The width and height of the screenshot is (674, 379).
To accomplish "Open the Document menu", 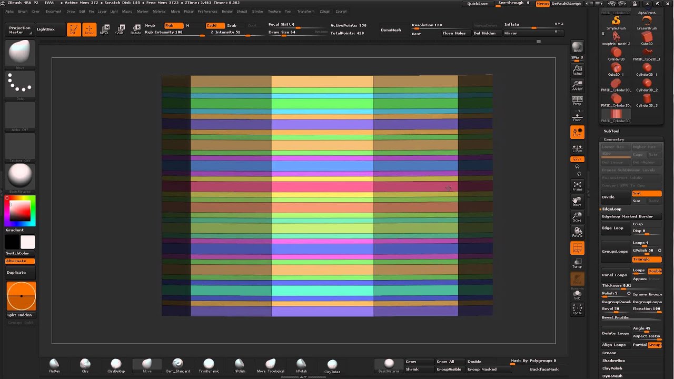I will (x=53, y=11).
